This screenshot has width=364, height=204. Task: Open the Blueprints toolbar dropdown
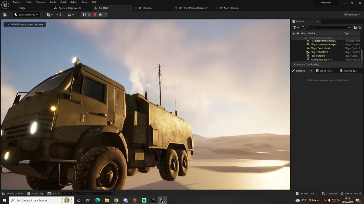[x=60, y=15]
